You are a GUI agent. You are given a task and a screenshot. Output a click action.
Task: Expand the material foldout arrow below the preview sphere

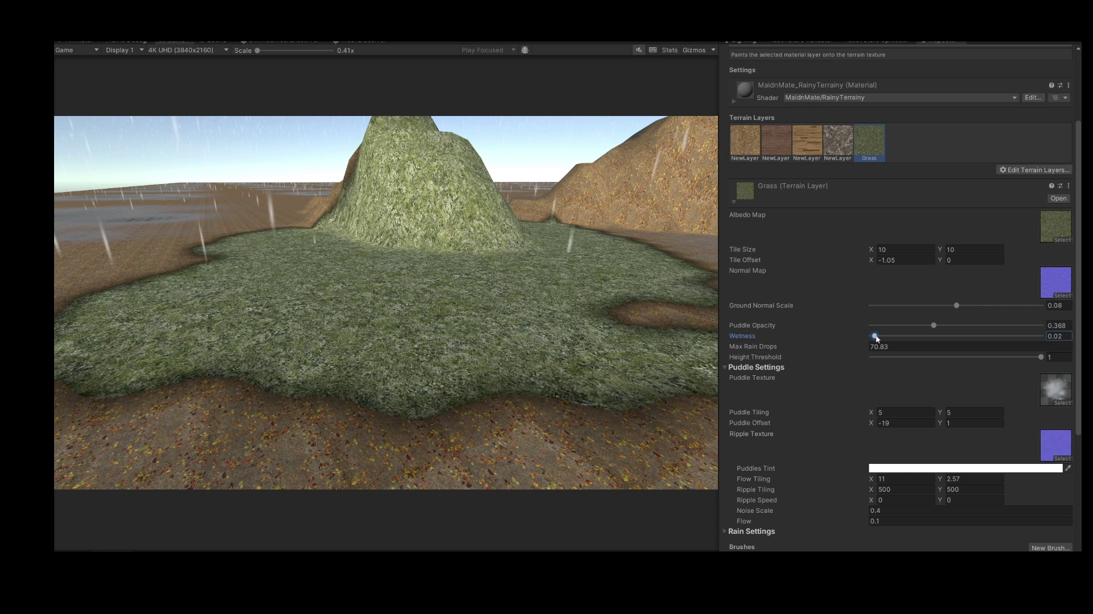tap(734, 101)
